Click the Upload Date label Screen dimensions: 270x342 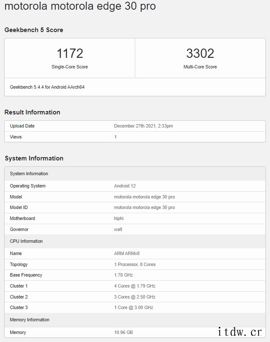[x=22, y=126]
